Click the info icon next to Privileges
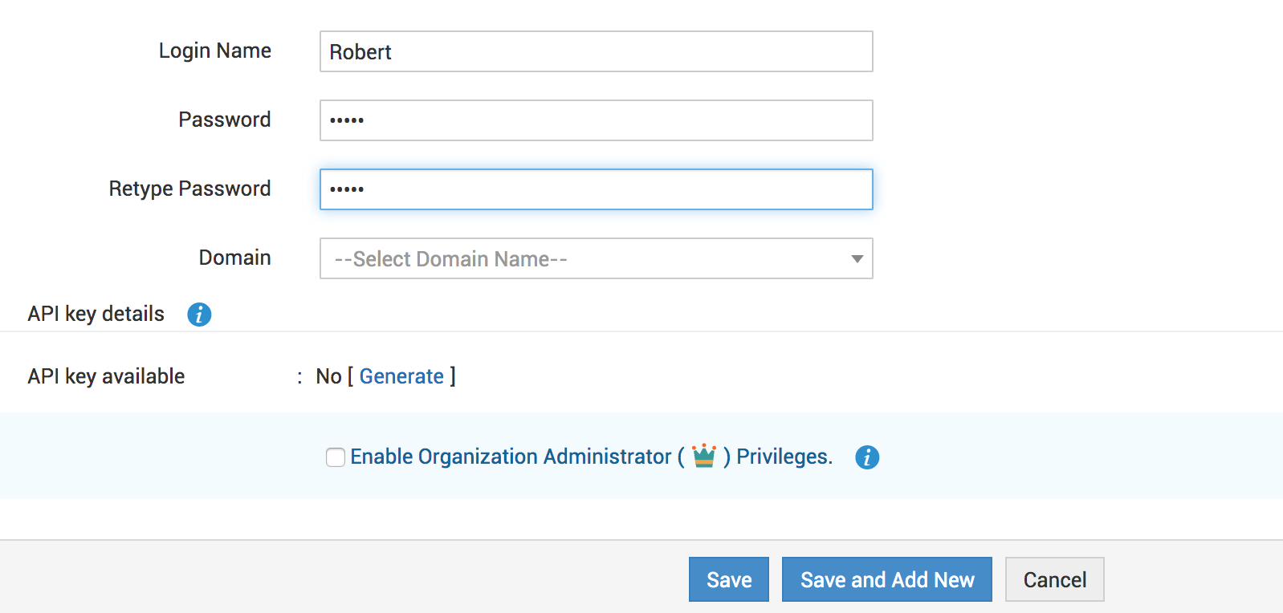 coord(867,457)
